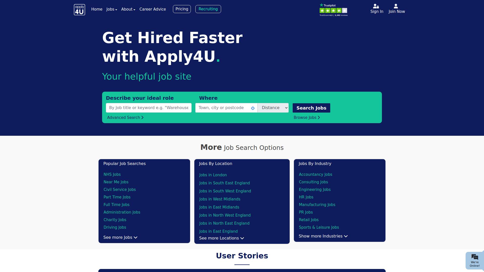Expand See more Jobs list
The image size is (484, 272).
[x=120, y=237]
